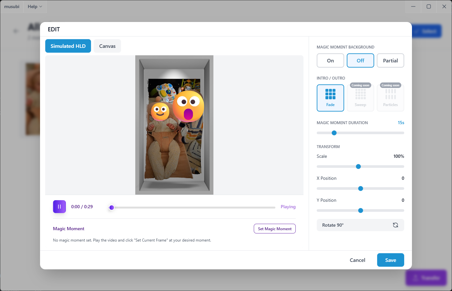Switch to the Canvas tab

pyautogui.click(x=107, y=46)
